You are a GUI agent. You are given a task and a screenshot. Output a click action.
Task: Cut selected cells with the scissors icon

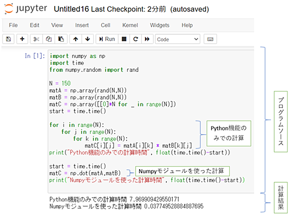[36, 39]
